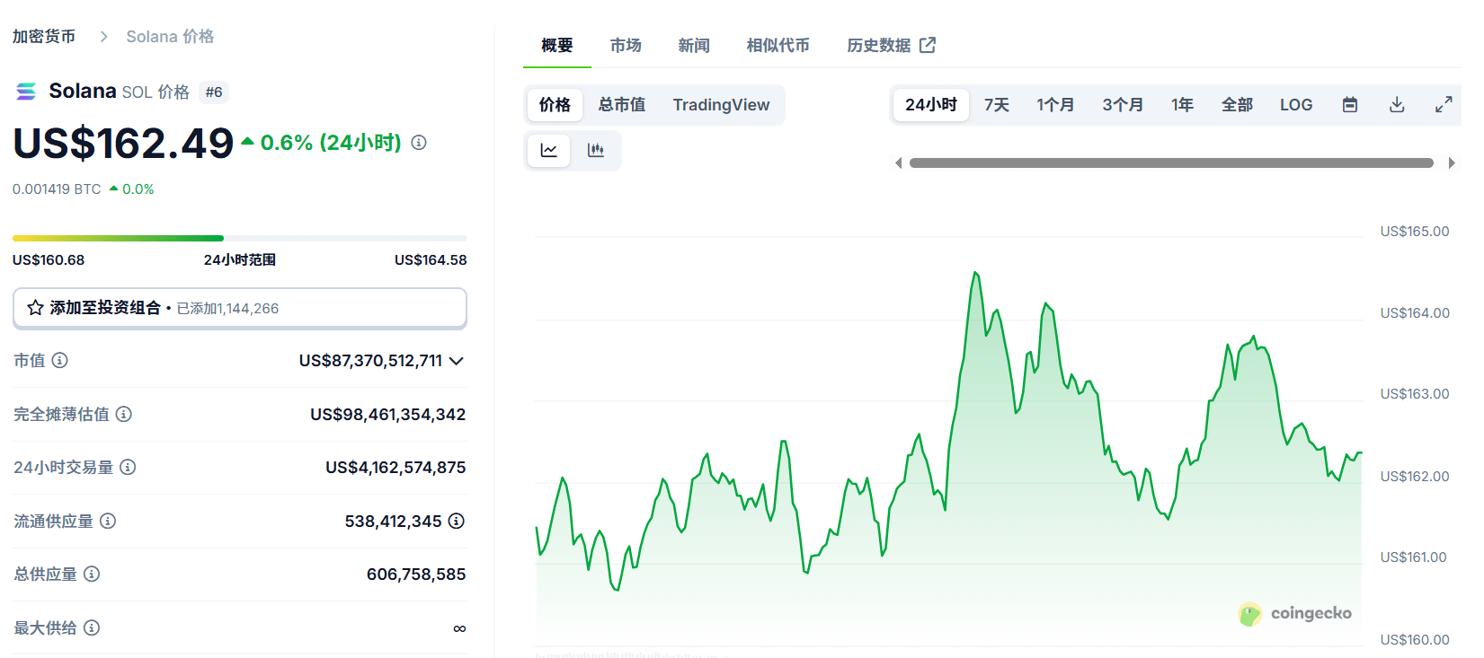The height and width of the screenshot is (658, 1484).
Task: Click Solana 价格 breadcrumb text
Action: pos(170,37)
